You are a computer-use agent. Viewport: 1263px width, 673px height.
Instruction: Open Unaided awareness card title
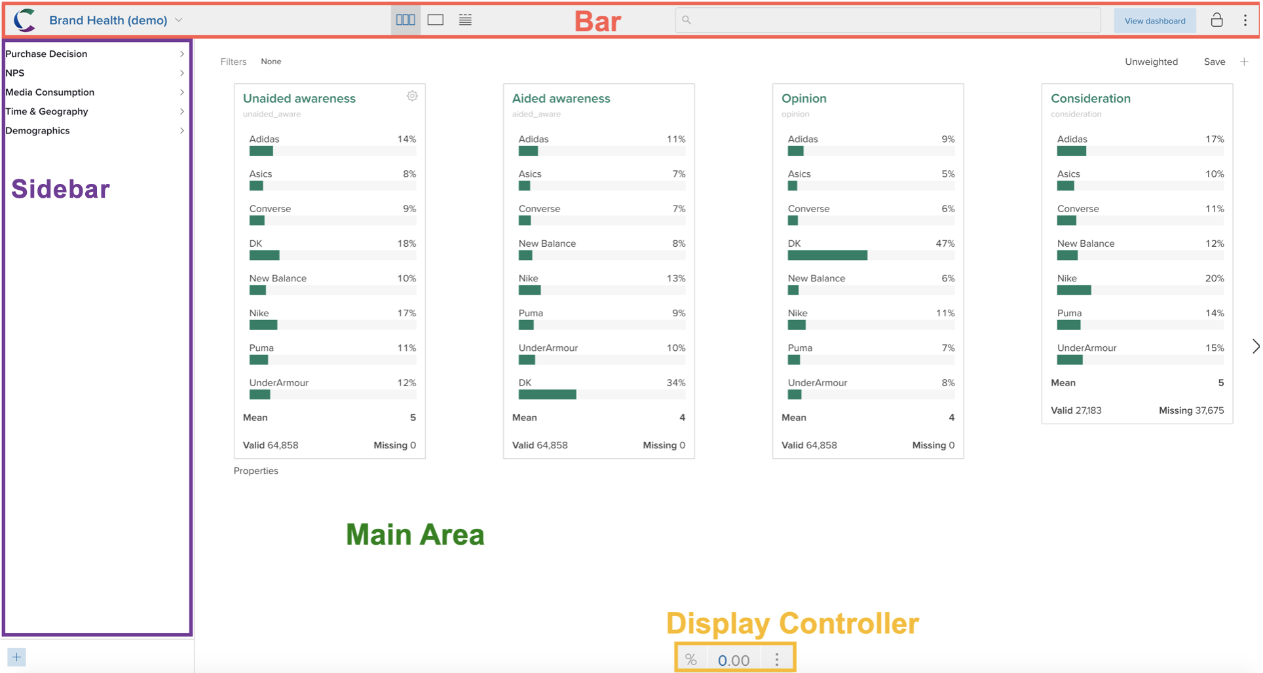299,98
